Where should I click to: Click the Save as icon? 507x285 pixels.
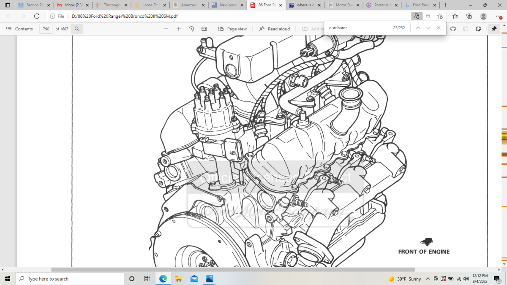[478, 29]
